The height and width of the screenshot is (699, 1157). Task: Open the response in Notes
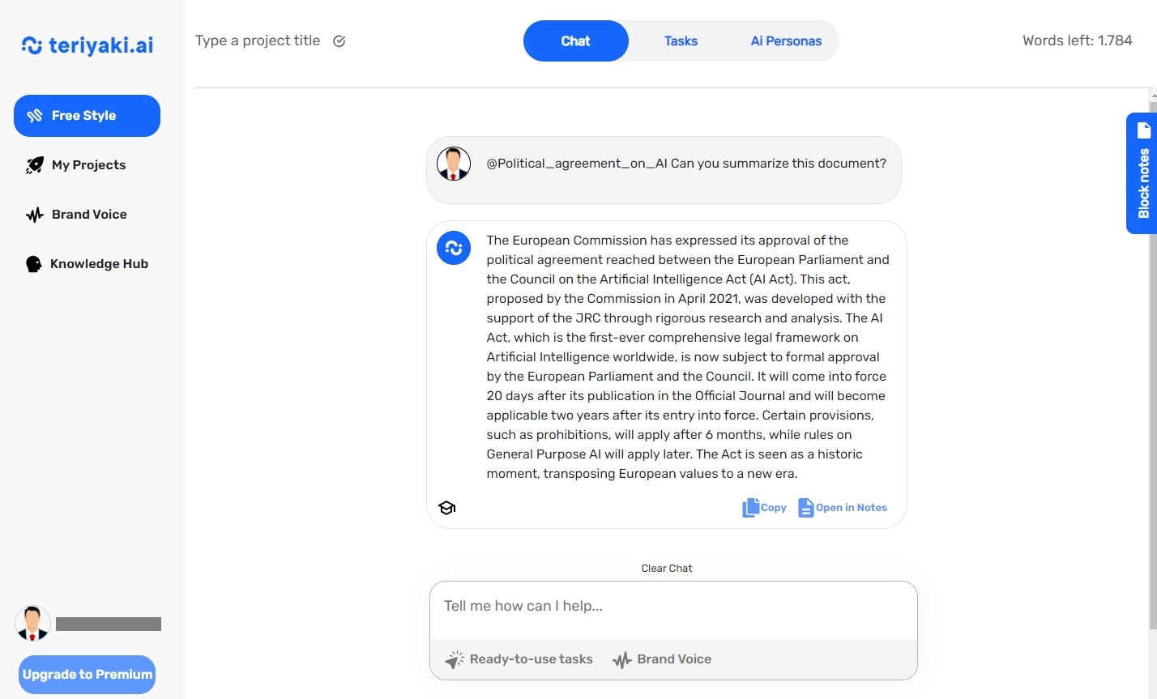(x=843, y=508)
